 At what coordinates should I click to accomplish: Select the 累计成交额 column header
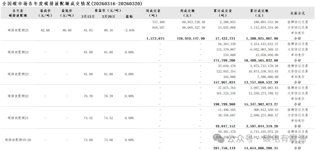pyautogui.click(x=259, y=13)
